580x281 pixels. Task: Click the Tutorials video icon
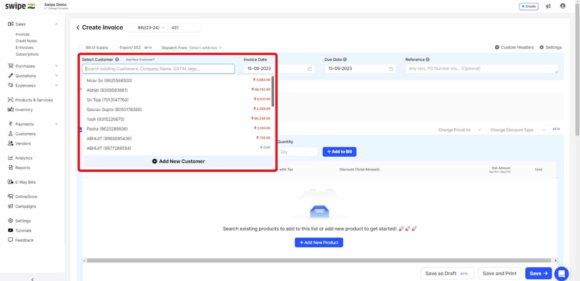point(11,230)
